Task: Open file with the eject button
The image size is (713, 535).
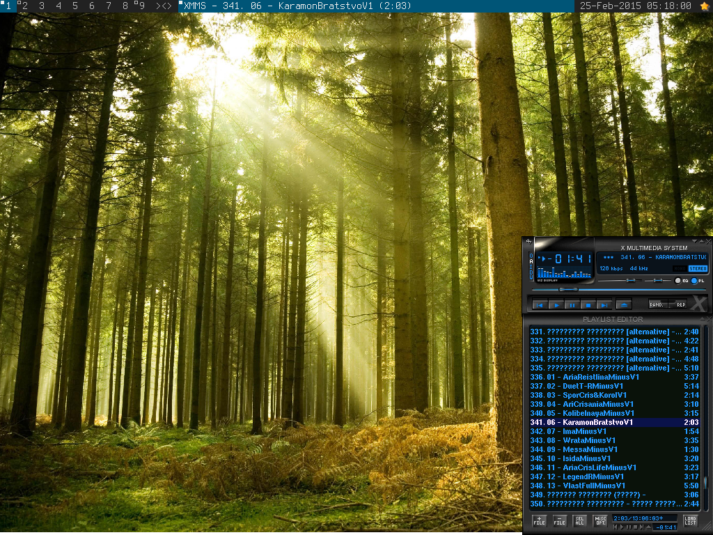Action: (x=624, y=305)
